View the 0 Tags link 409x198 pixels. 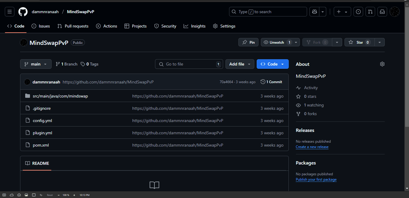tap(89, 64)
